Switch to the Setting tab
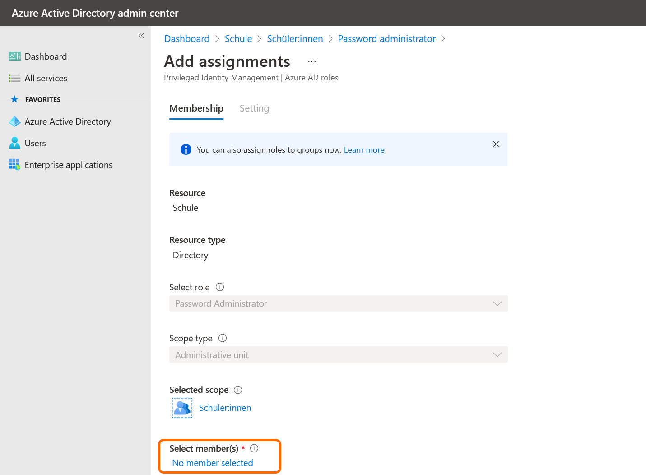Image resolution: width=646 pixels, height=475 pixels. [x=254, y=108]
